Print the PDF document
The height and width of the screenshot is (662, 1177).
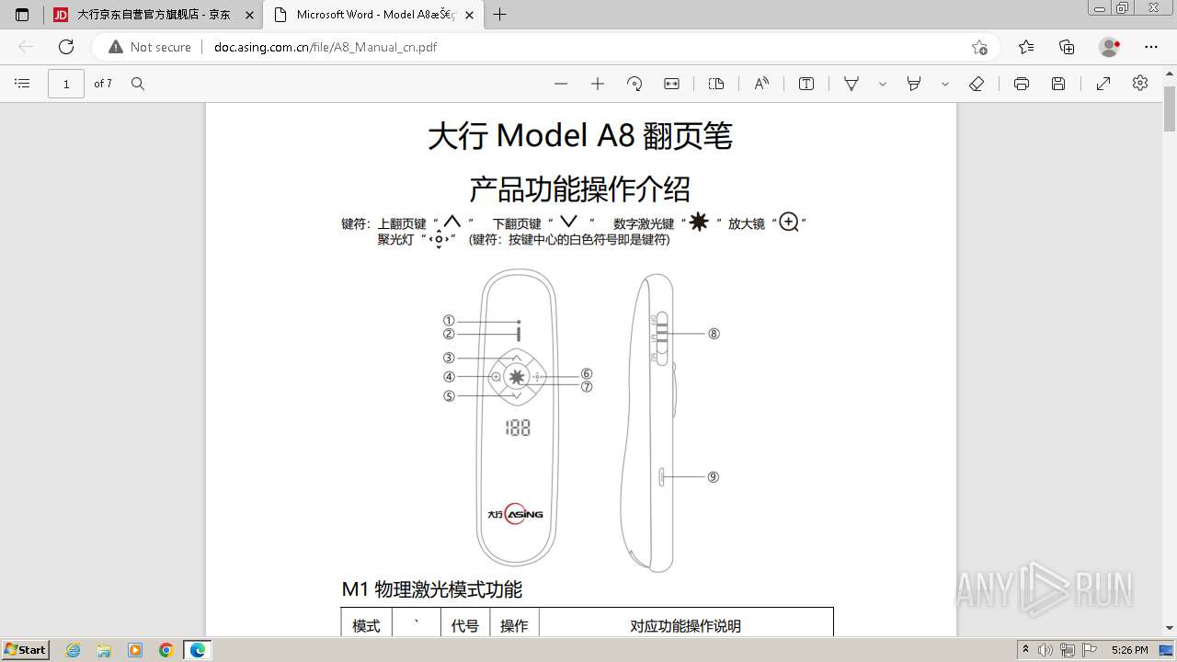pos(1022,84)
